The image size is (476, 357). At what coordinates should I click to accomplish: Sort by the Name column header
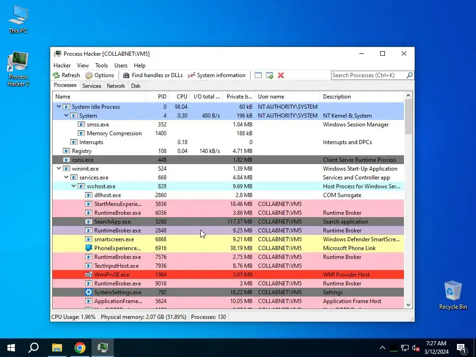tap(99, 97)
